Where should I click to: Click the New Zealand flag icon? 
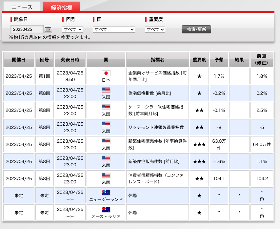pyautogui.click(x=106, y=193)
